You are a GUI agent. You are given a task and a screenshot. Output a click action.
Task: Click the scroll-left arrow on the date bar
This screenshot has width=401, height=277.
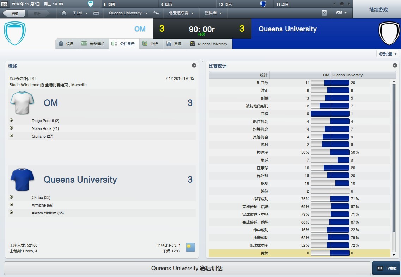(x=334, y=4)
